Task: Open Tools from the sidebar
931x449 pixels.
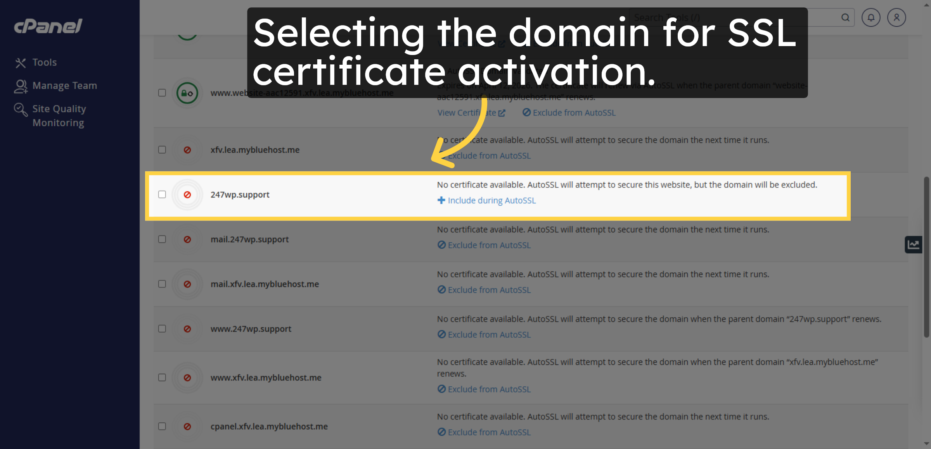Action: click(44, 62)
